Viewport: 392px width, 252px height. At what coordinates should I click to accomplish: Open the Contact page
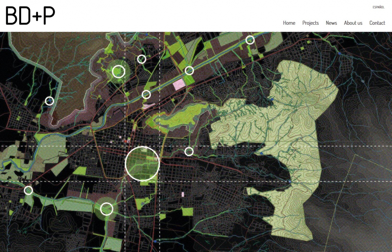click(377, 23)
